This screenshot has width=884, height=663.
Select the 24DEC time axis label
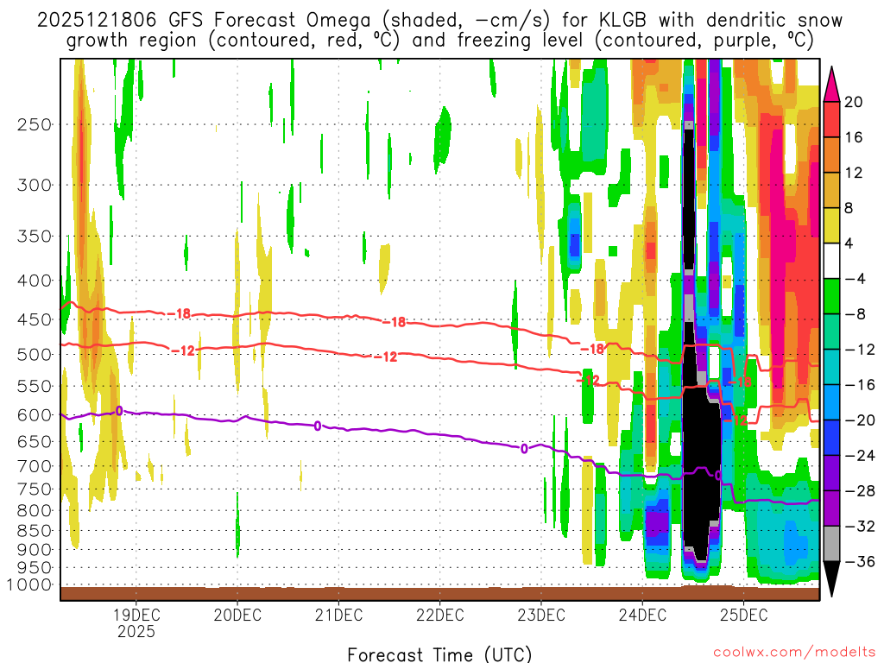tap(642, 615)
